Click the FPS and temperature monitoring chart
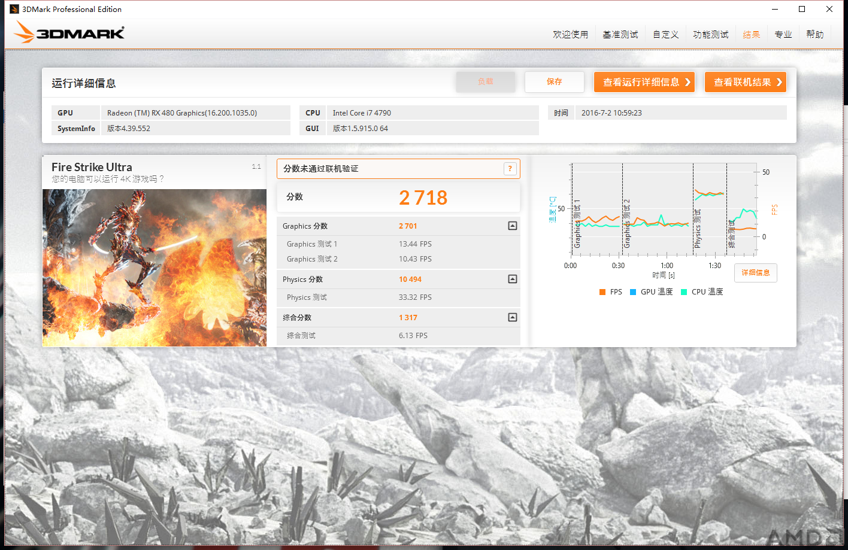The height and width of the screenshot is (550, 848). coord(664,209)
